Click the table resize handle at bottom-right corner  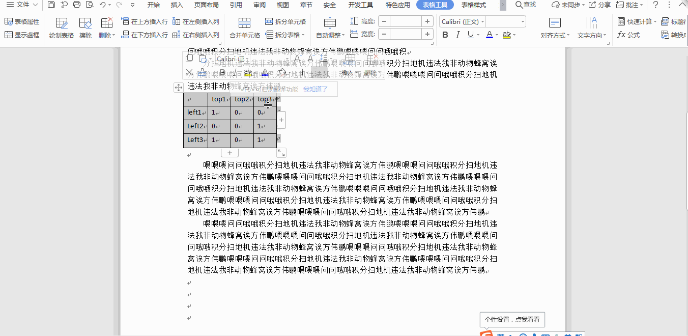point(281,153)
